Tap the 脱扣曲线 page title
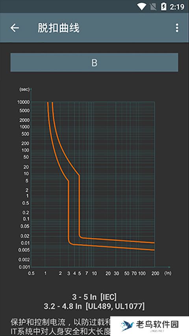 59,28
